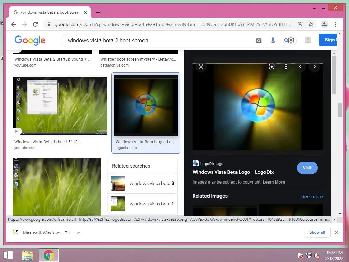Select related search windows vista beta 1
This screenshot has width=349, height=262.
coord(142,204)
